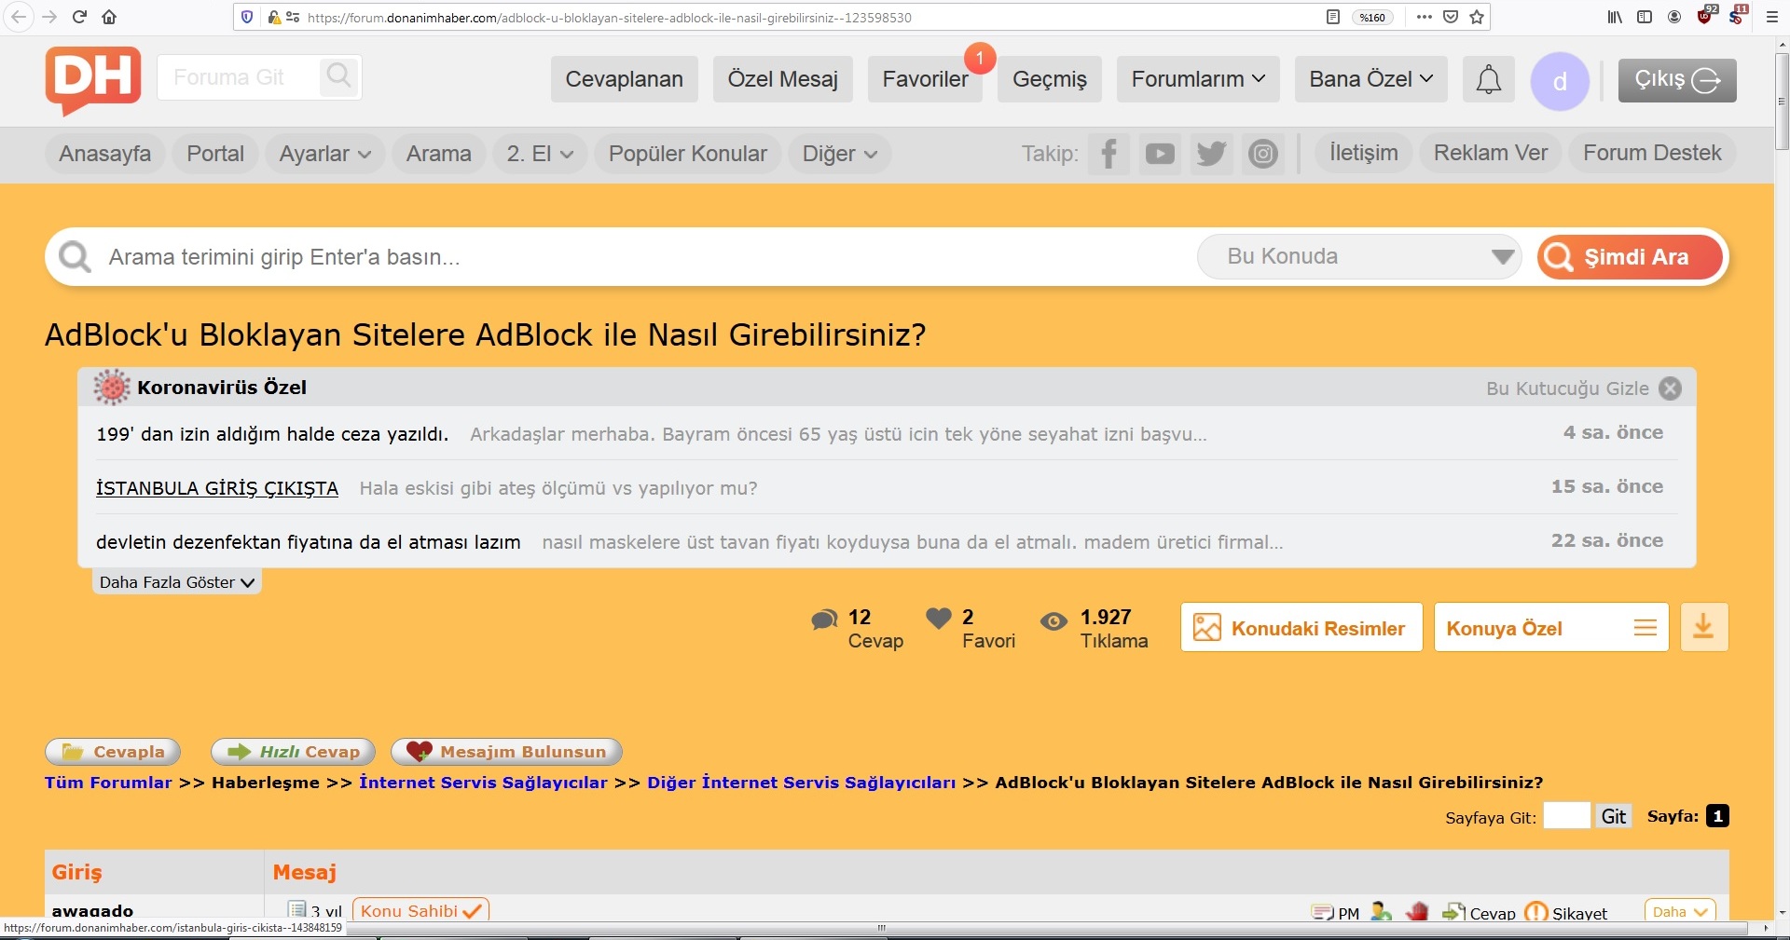Show the browser sidebar icon
The height and width of the screenshot is (940, 1790).
1645,17
